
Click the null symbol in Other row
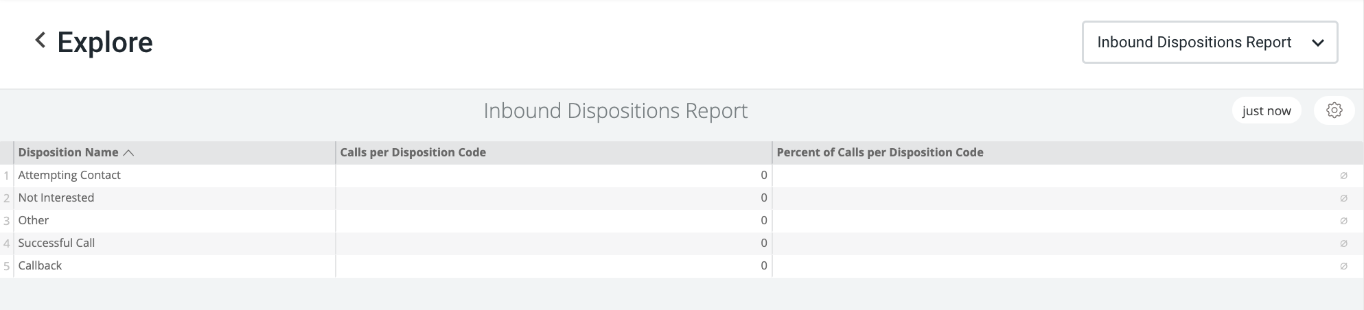[1343, 221]
